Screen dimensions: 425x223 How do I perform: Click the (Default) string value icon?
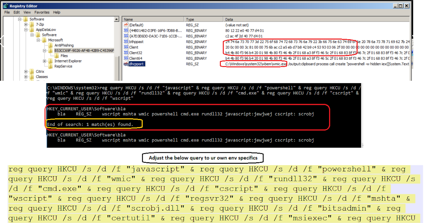coord(126,25)
